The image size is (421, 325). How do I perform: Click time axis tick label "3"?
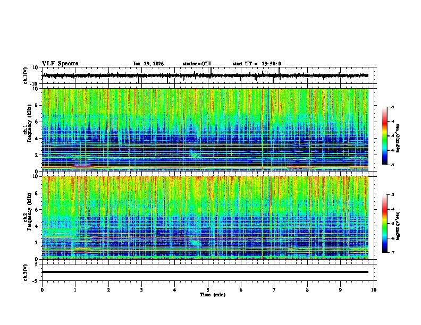[x=141, y=290]
